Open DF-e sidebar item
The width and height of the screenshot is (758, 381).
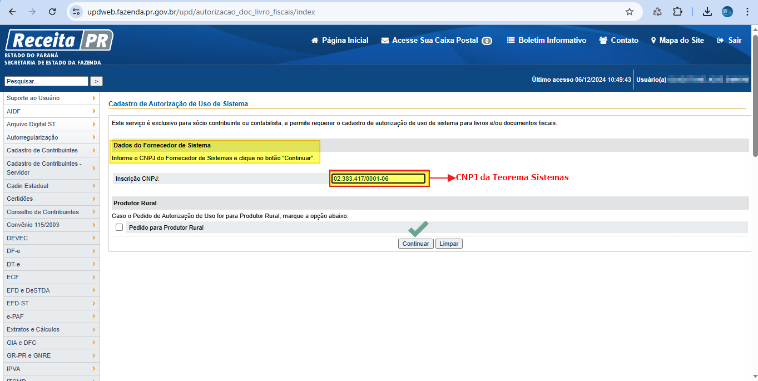(x=51, y=251)
